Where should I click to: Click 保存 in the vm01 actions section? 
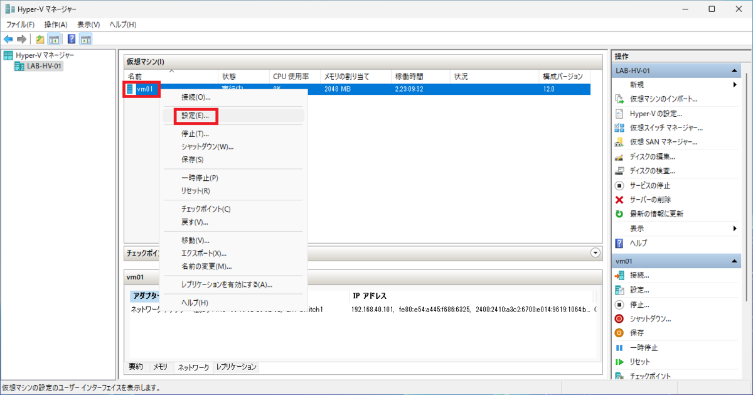coord(637,333)
